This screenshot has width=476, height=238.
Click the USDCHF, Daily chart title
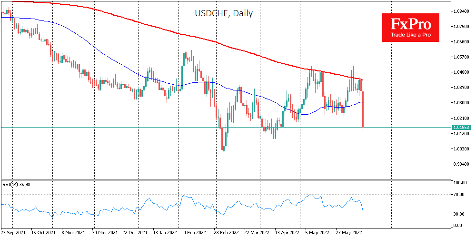point(224,13)
